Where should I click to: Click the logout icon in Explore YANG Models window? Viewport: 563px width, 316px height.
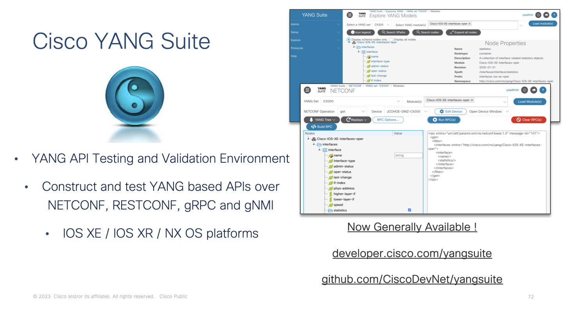tap(538, 15)
